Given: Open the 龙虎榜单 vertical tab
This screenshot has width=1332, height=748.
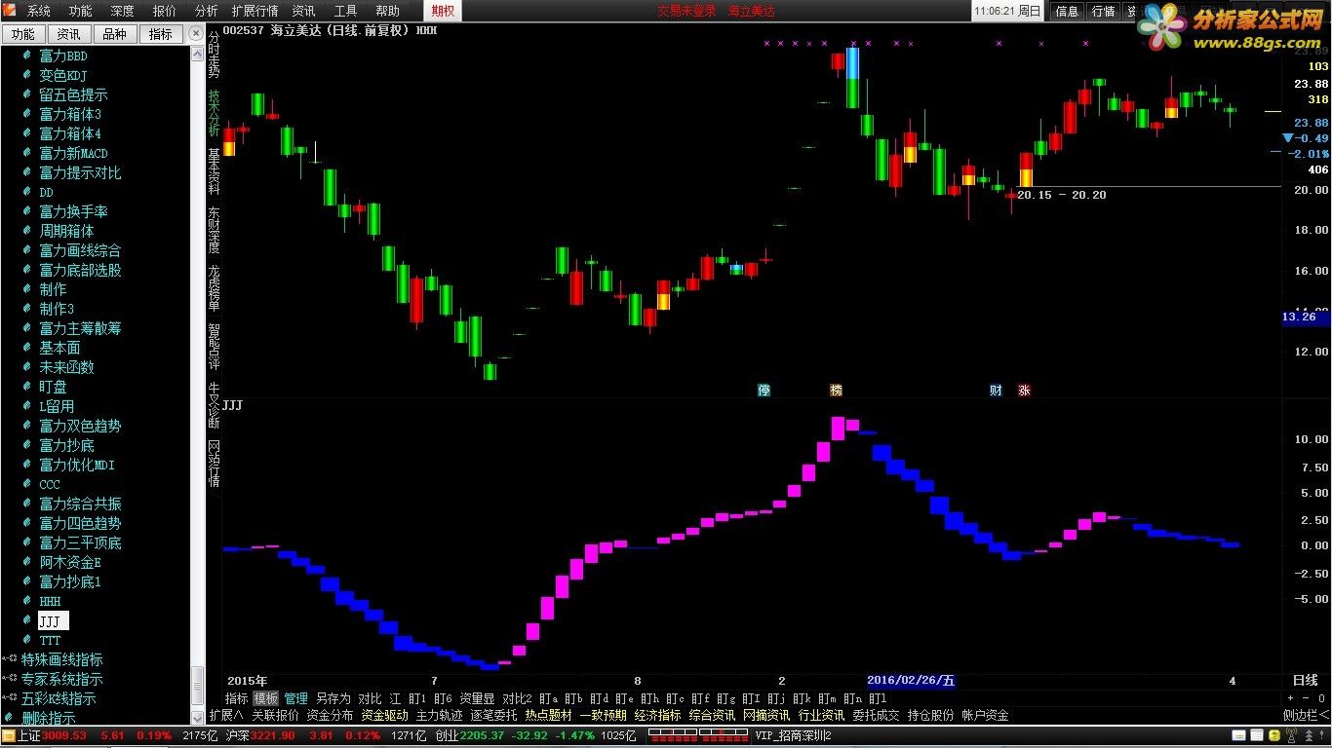Looking at the screenshot, I should [x=214, y=288].
